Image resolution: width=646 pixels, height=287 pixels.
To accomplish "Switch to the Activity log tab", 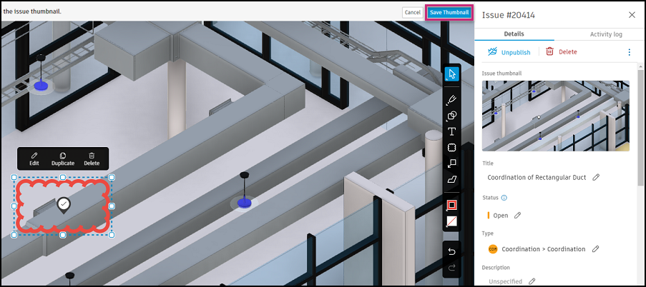I will coord(606,34).
